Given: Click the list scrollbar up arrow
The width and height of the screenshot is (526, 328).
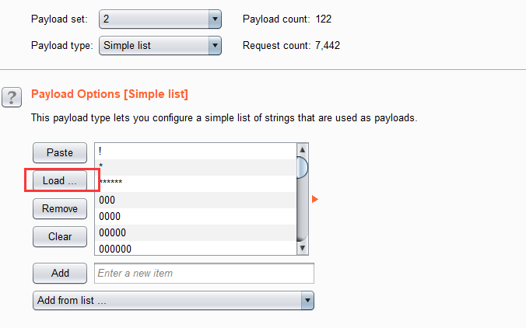Looking at the screenshot, I should (x=302, y=150).
